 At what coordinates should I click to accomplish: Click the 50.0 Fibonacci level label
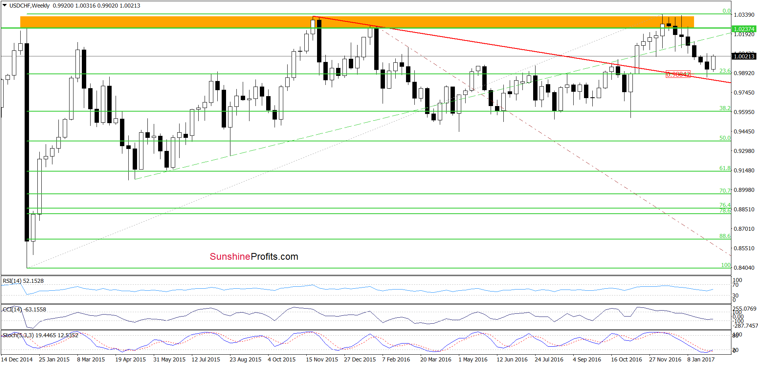(725, 138)
